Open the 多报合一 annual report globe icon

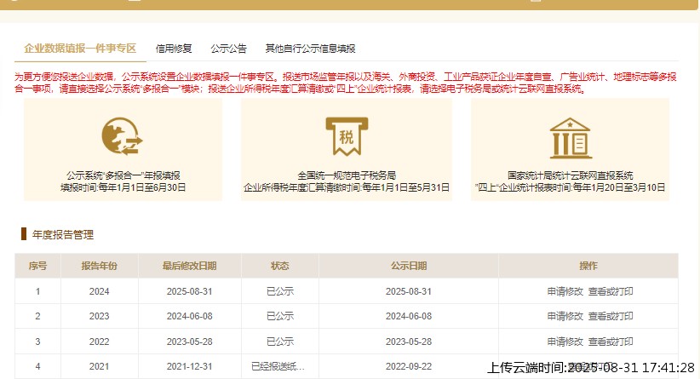pos(123,136)
